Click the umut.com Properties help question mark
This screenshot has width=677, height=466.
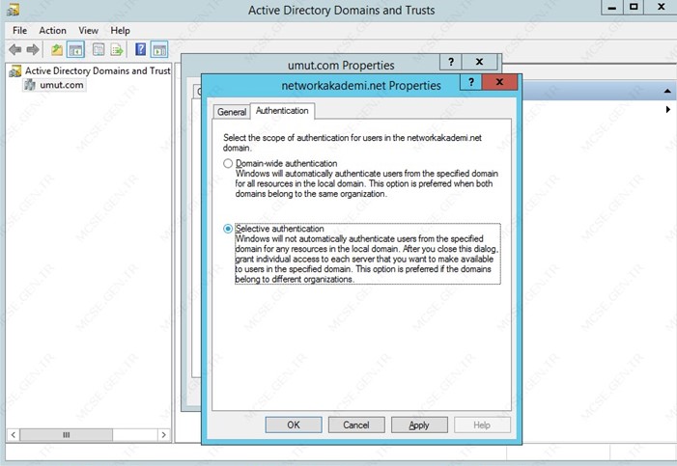[x=451, y=62]
